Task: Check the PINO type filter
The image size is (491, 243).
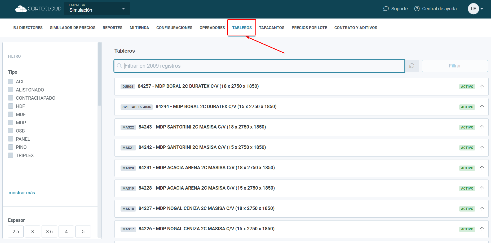Action: pos(11,147)
